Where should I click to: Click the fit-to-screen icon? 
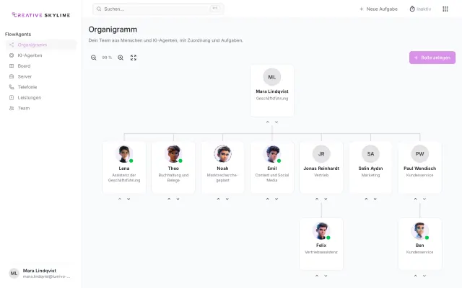tap(134, 58)
